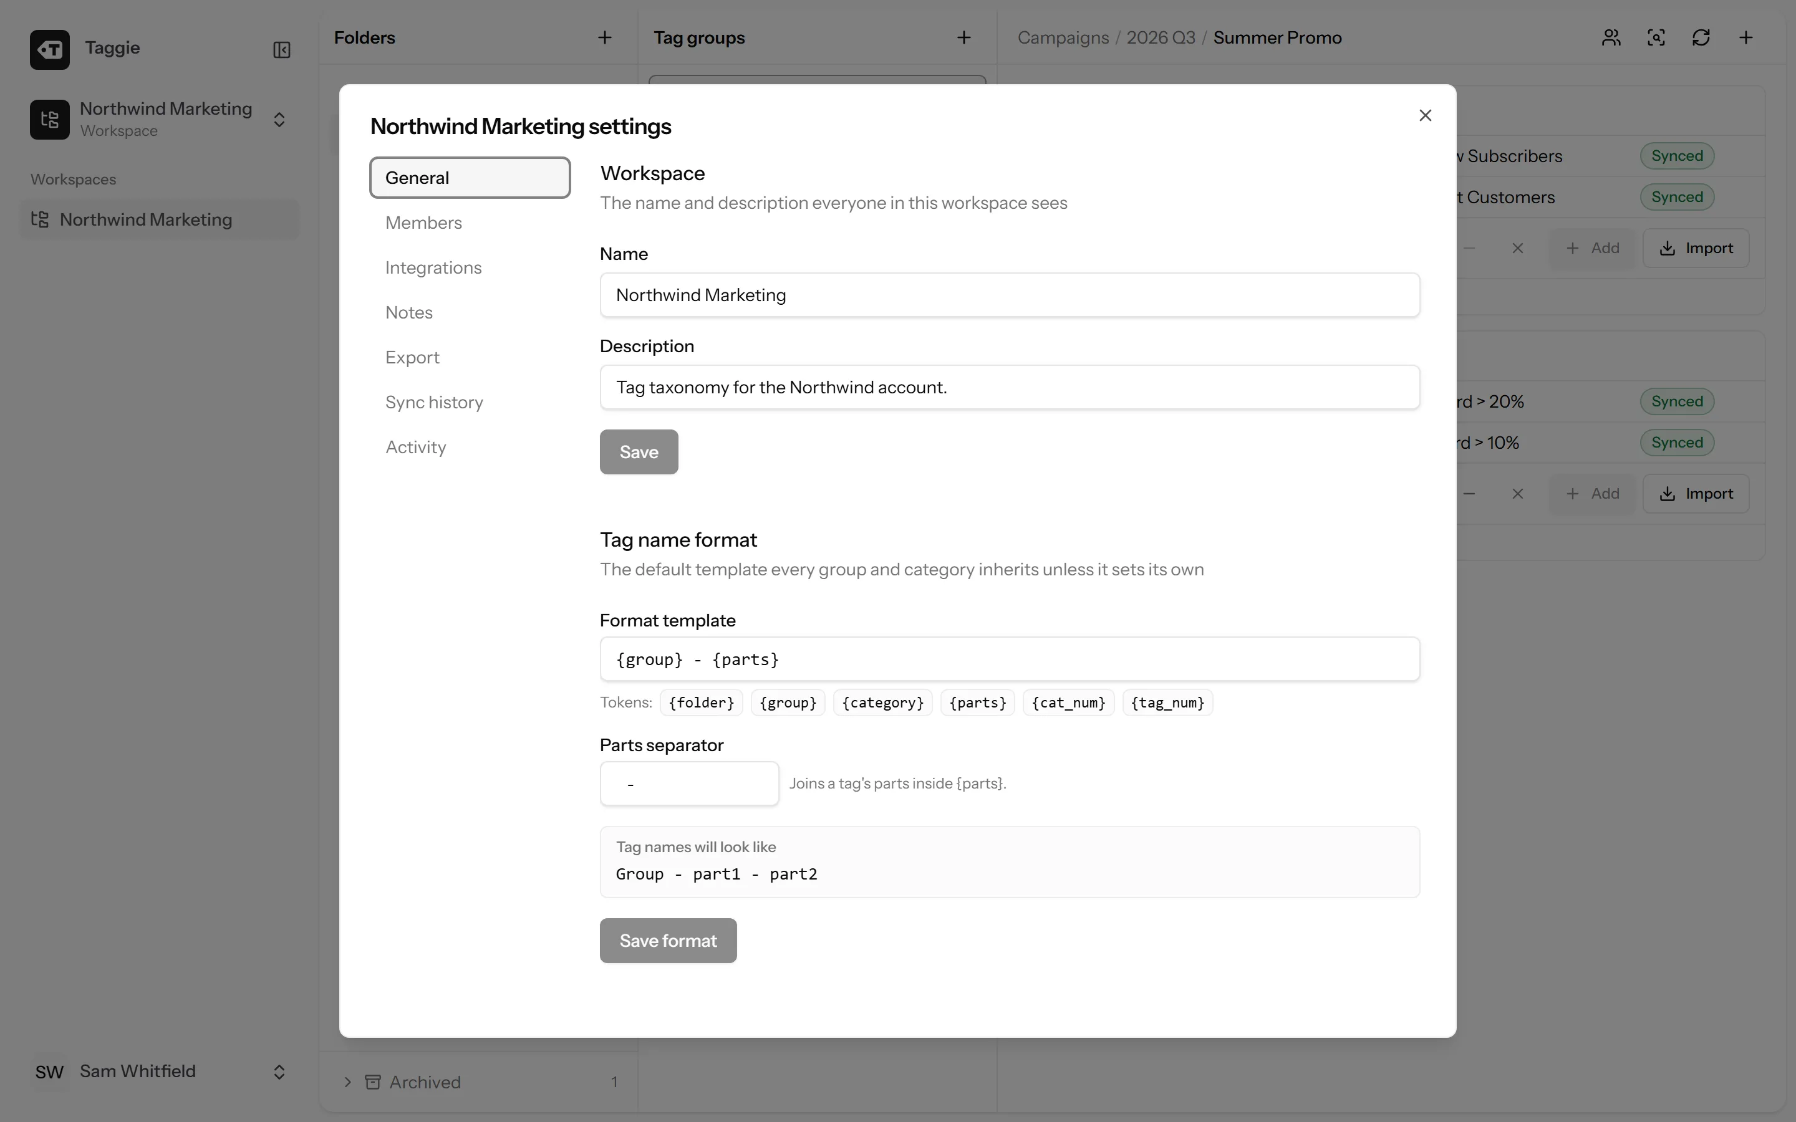Close the settings dialog
Viewport: 1796px width, 1122px height.
coord(1425,115)
